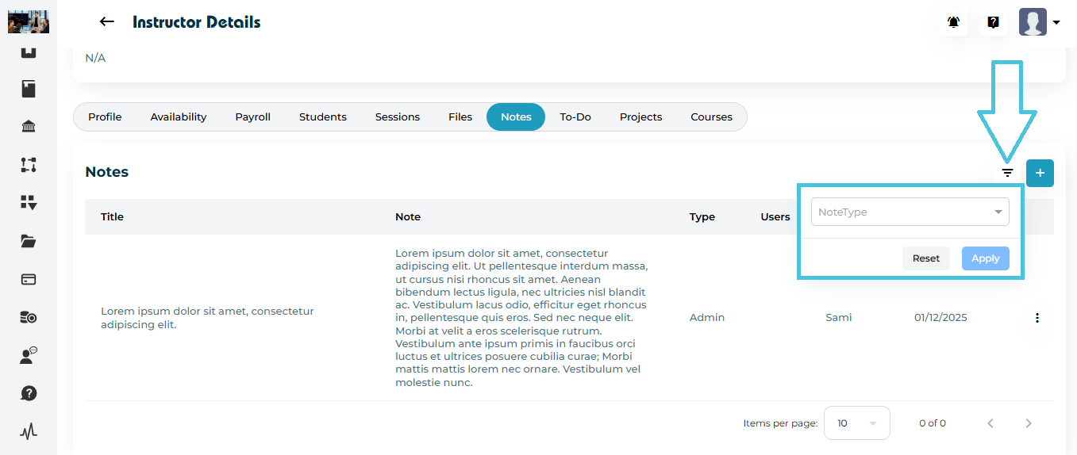Open the activity pulse icon in sidebar
The width and height of the screenshot is (1077, 455).
pos(29,431)
